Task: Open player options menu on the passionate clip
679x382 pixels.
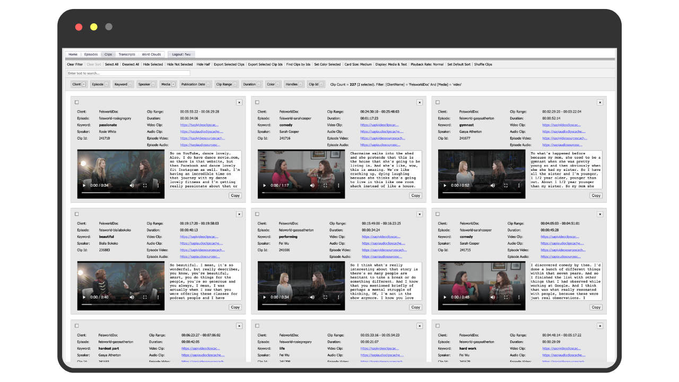Action: 157,186
